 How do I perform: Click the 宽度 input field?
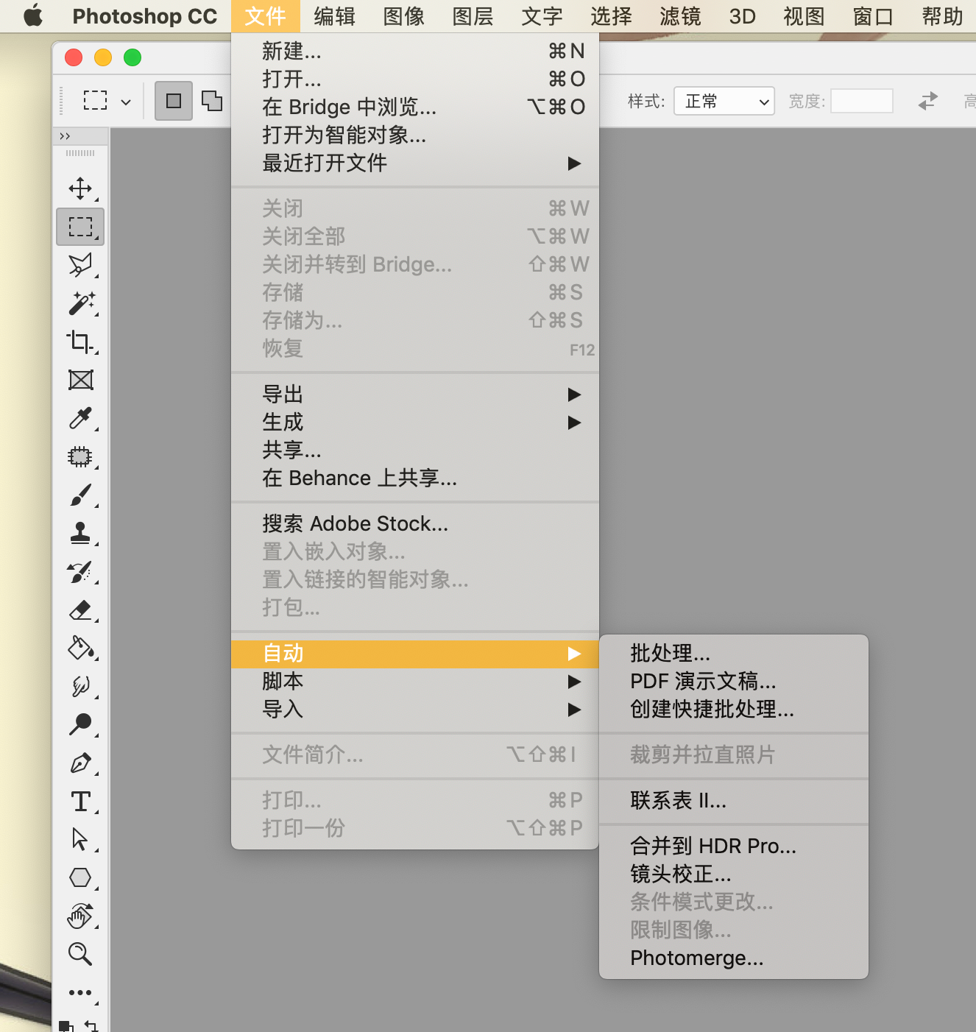point(862,101)
